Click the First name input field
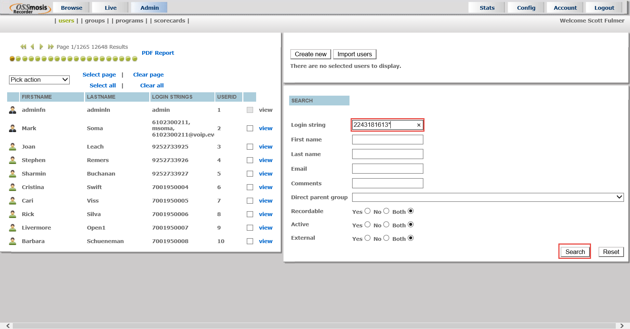The image size is (630, 329). coord(387,140)
